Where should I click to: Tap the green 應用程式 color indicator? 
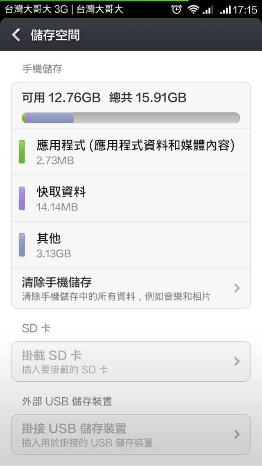[22, 152]
